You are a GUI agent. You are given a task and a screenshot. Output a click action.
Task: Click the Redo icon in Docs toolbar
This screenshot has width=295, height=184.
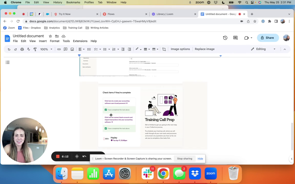click(x=15, y=49)
